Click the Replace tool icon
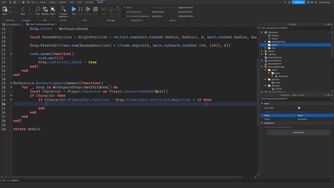The image size is (334, 188). point(45,9)
